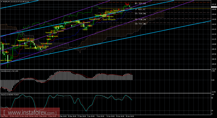The width and height of the screenshot is (217, 118).
Task: Click the current price tag on price axis
Action: point(214,7)
